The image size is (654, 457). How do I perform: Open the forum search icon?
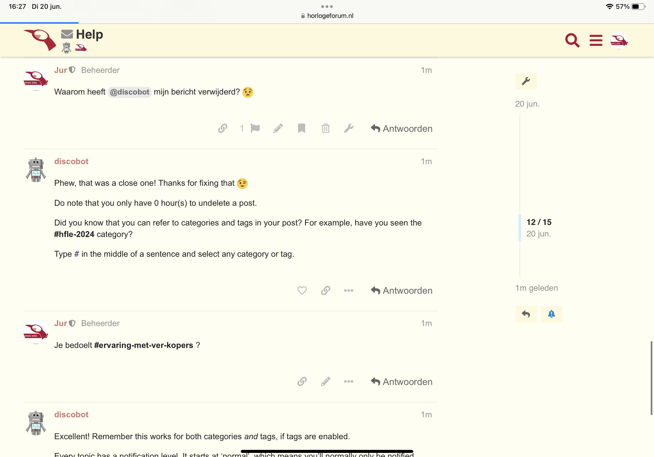(572, 40)
